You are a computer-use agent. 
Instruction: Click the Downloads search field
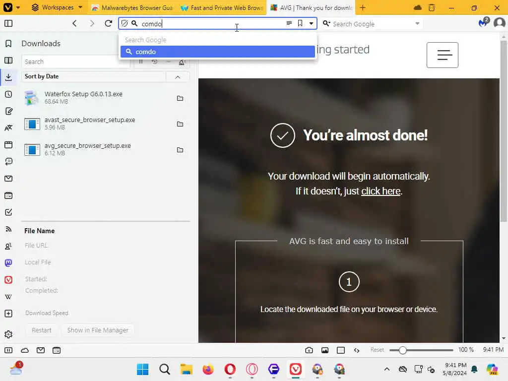(76, 62)
